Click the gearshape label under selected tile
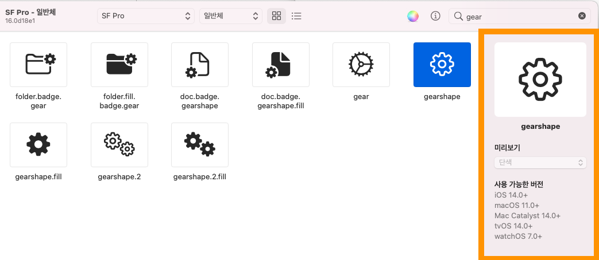This screenshot has width=599, height=260. (442, 97)
